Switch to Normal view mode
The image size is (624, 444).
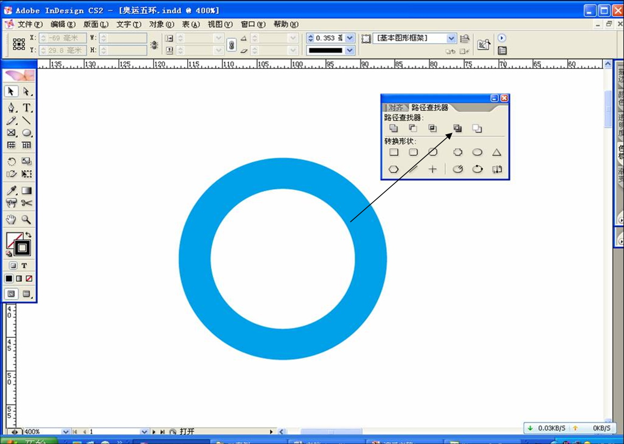coord(11,294)
